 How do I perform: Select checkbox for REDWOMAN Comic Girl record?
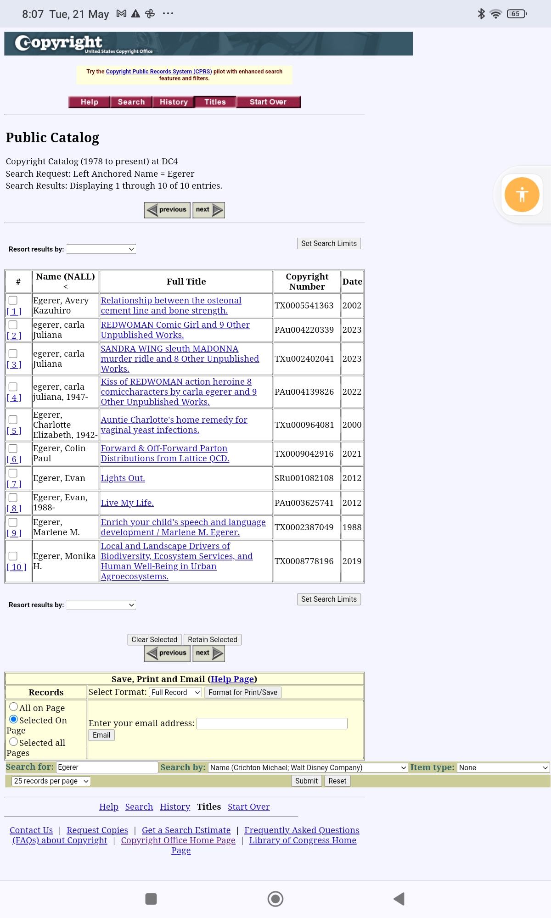(x=13, y=325)
